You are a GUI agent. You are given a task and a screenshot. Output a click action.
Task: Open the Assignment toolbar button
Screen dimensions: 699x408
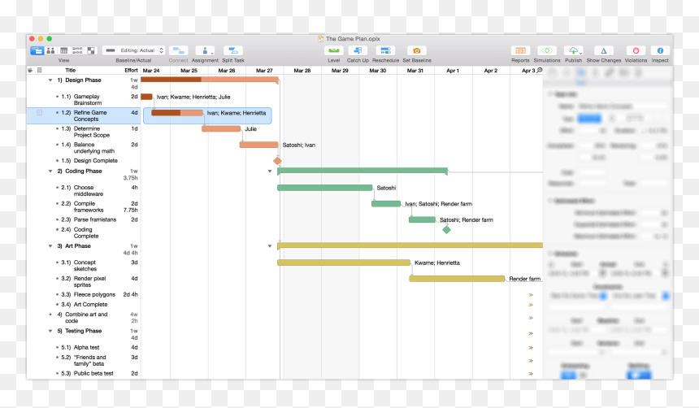pos(205,50)
